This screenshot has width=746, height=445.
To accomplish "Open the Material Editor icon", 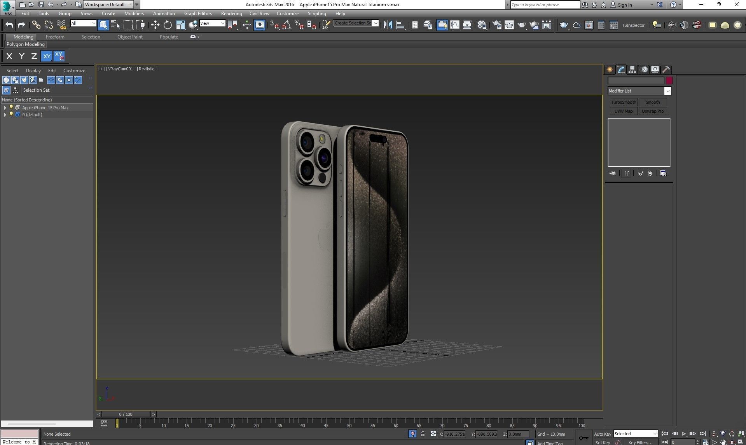I will [x=482, y=25].
